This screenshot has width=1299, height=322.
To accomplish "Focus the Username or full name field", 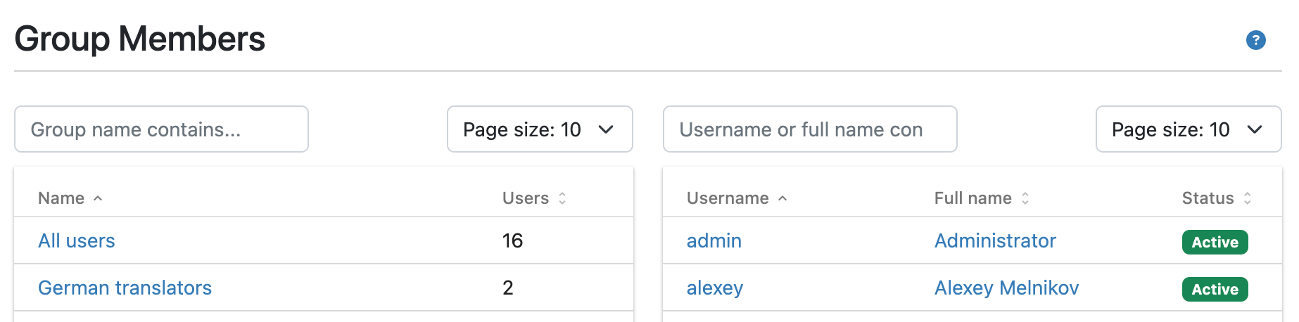I will point(810,129).
